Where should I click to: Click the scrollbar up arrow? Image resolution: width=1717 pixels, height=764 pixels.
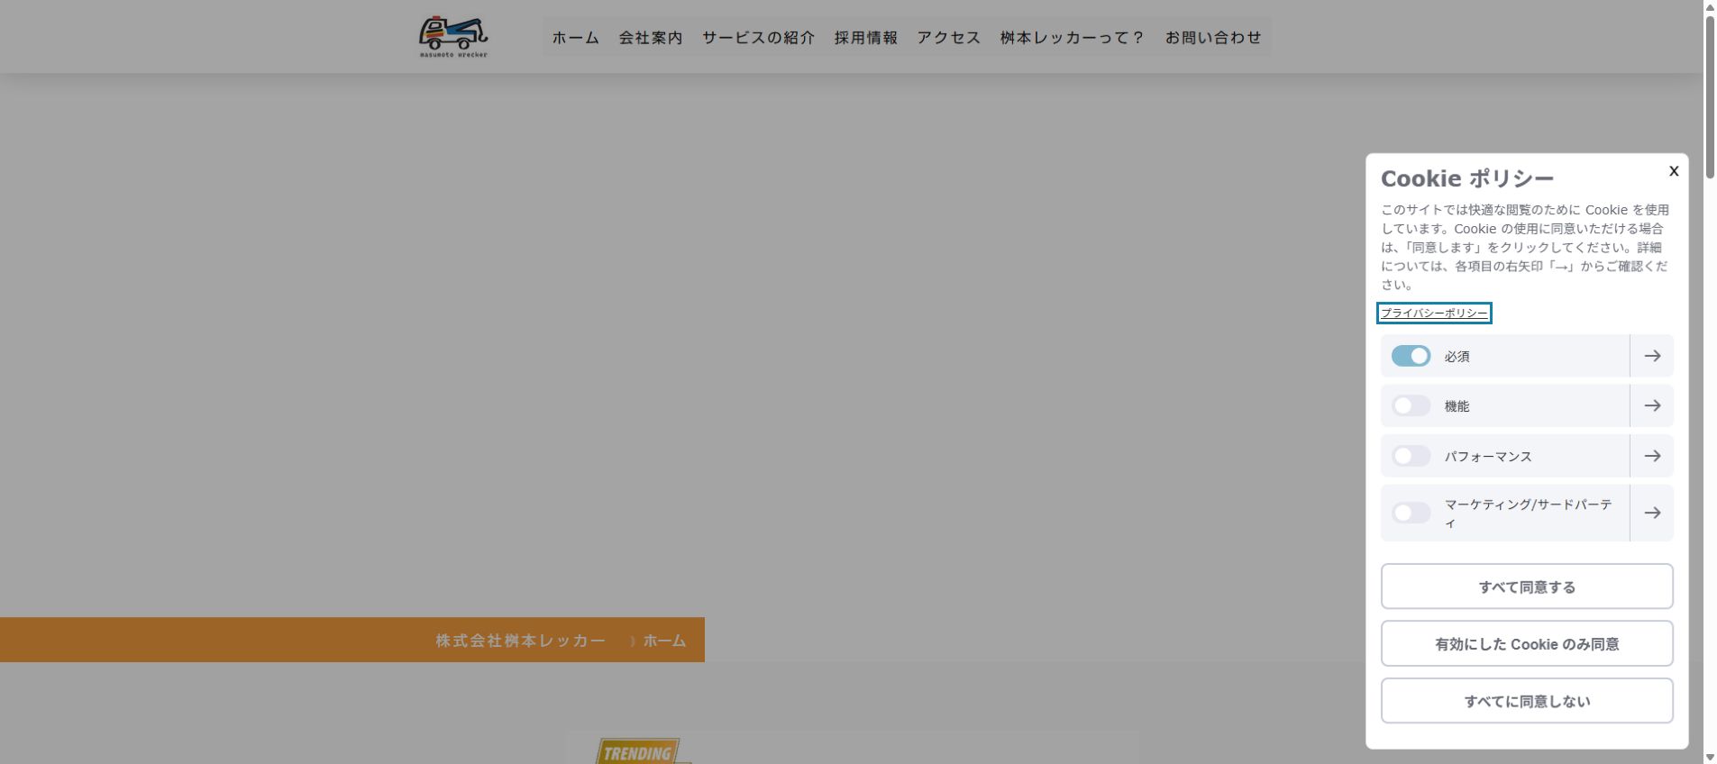coord(1710,7)
